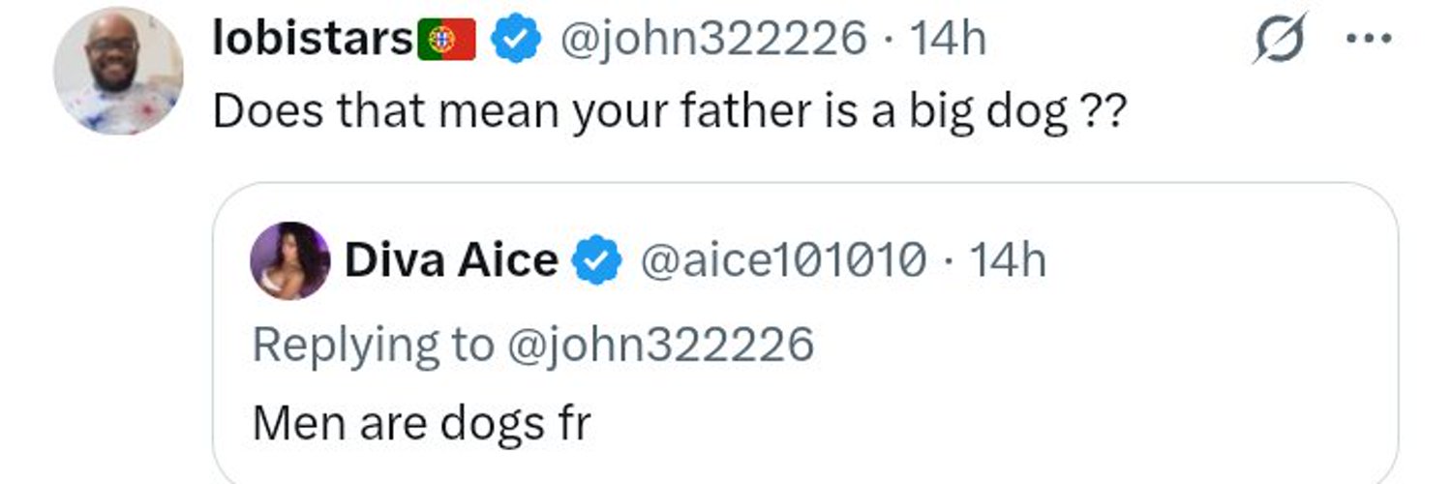This screenshot has width=1452, height=484.
Task: Open lobistars' tweet via its 14h timestamp
Action: 948,40
